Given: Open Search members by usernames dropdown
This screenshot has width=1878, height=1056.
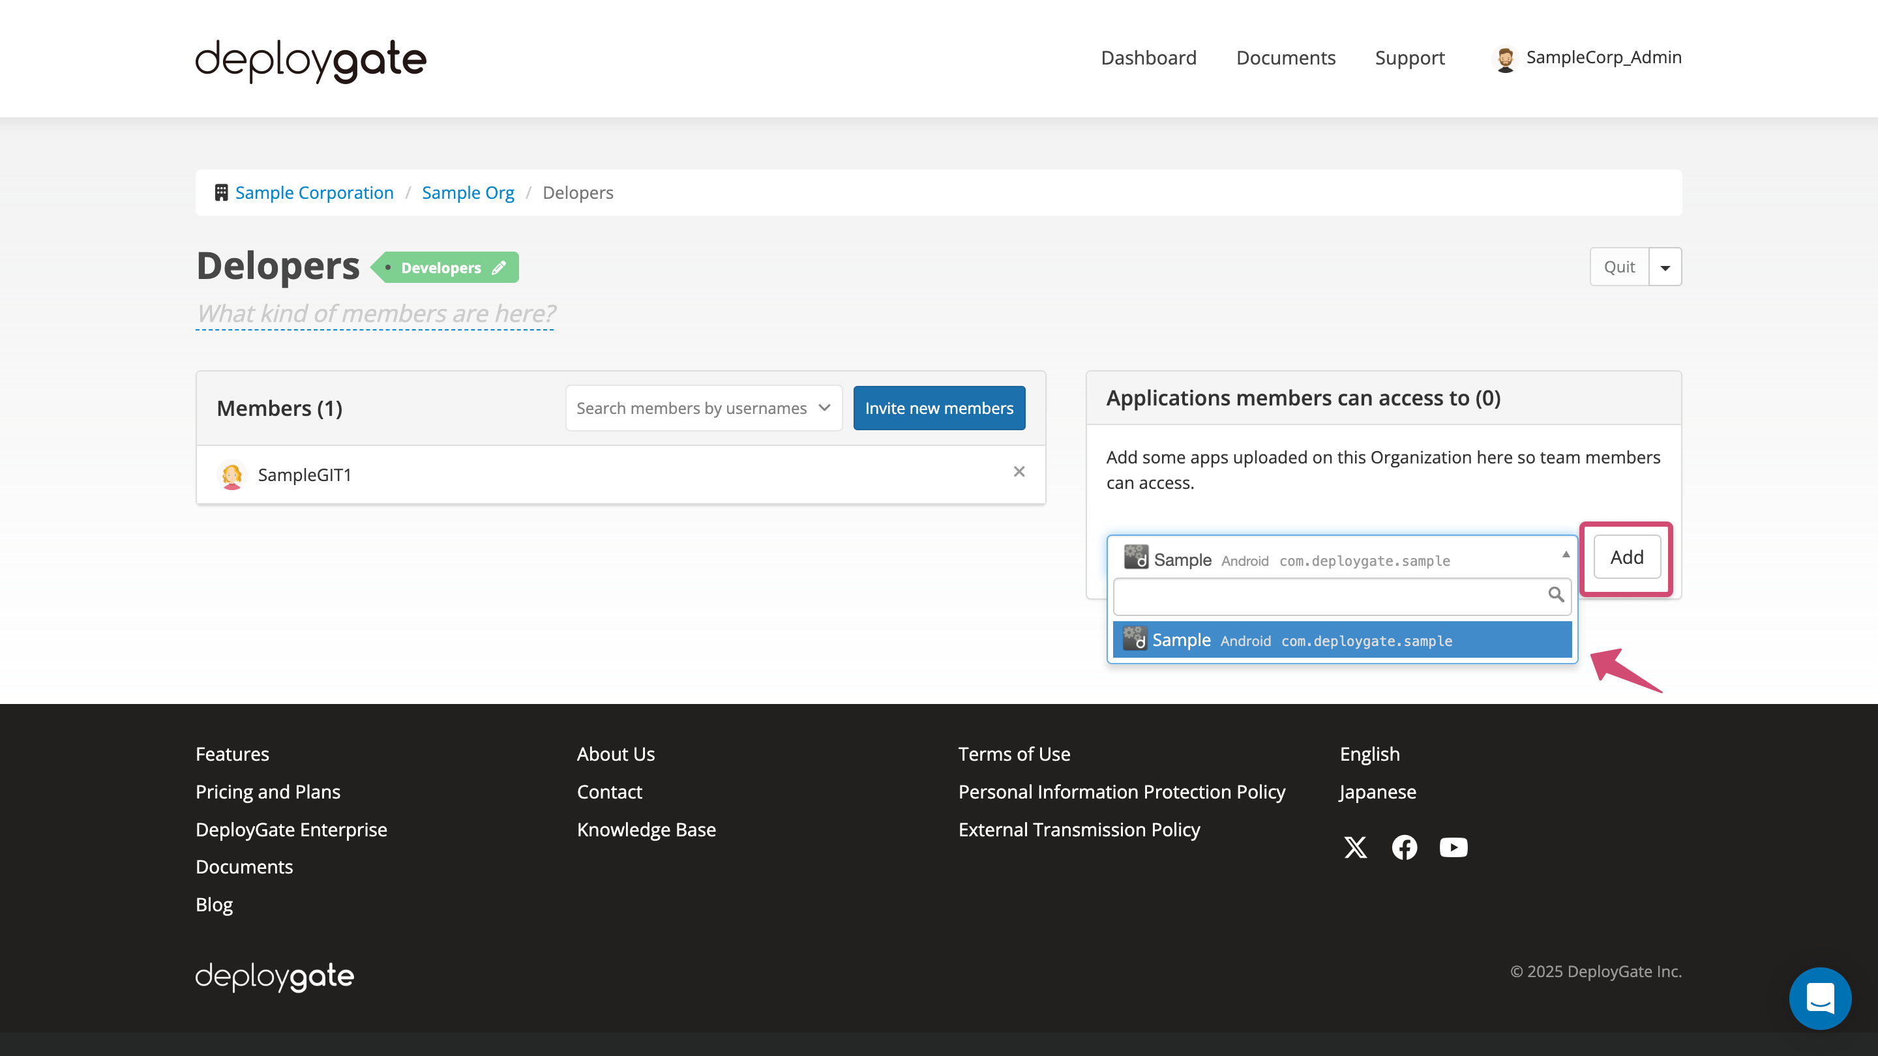Looking at the screenshot, I should [704, 408].
